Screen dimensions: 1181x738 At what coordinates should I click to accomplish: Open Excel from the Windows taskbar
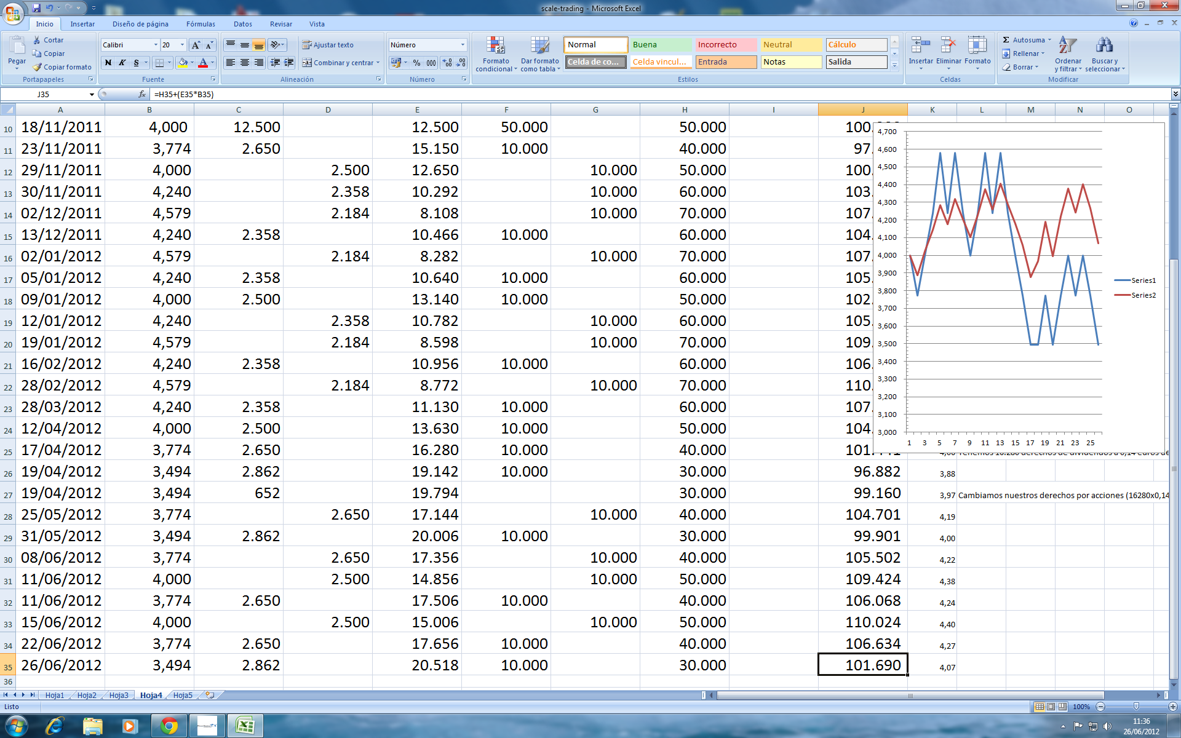pyautogui.click(x=245, y=726)
